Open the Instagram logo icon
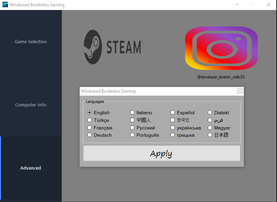This screenshot has width=277, height=202. [x=221, y=49]
